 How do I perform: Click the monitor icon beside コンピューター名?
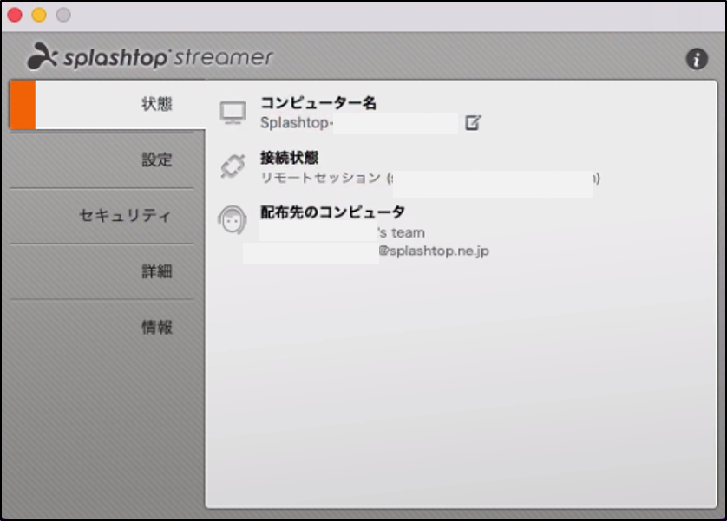(x=233, y=111)
